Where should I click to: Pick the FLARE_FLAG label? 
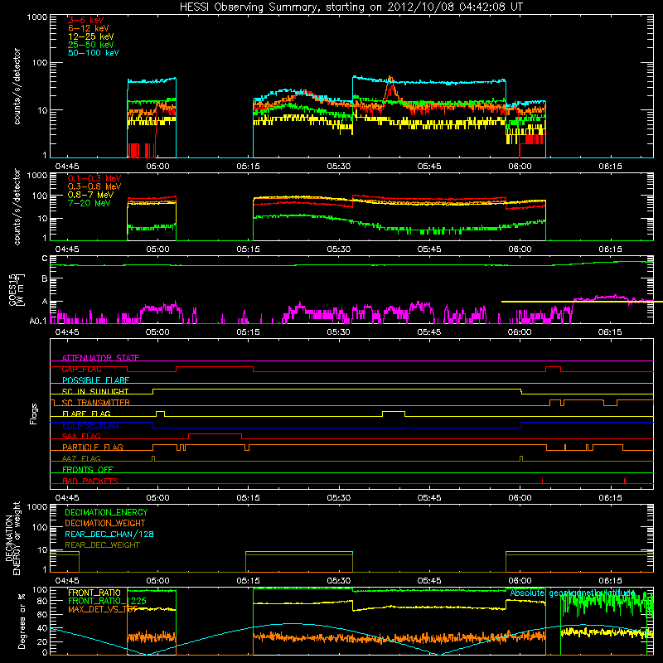coord(86,414)
